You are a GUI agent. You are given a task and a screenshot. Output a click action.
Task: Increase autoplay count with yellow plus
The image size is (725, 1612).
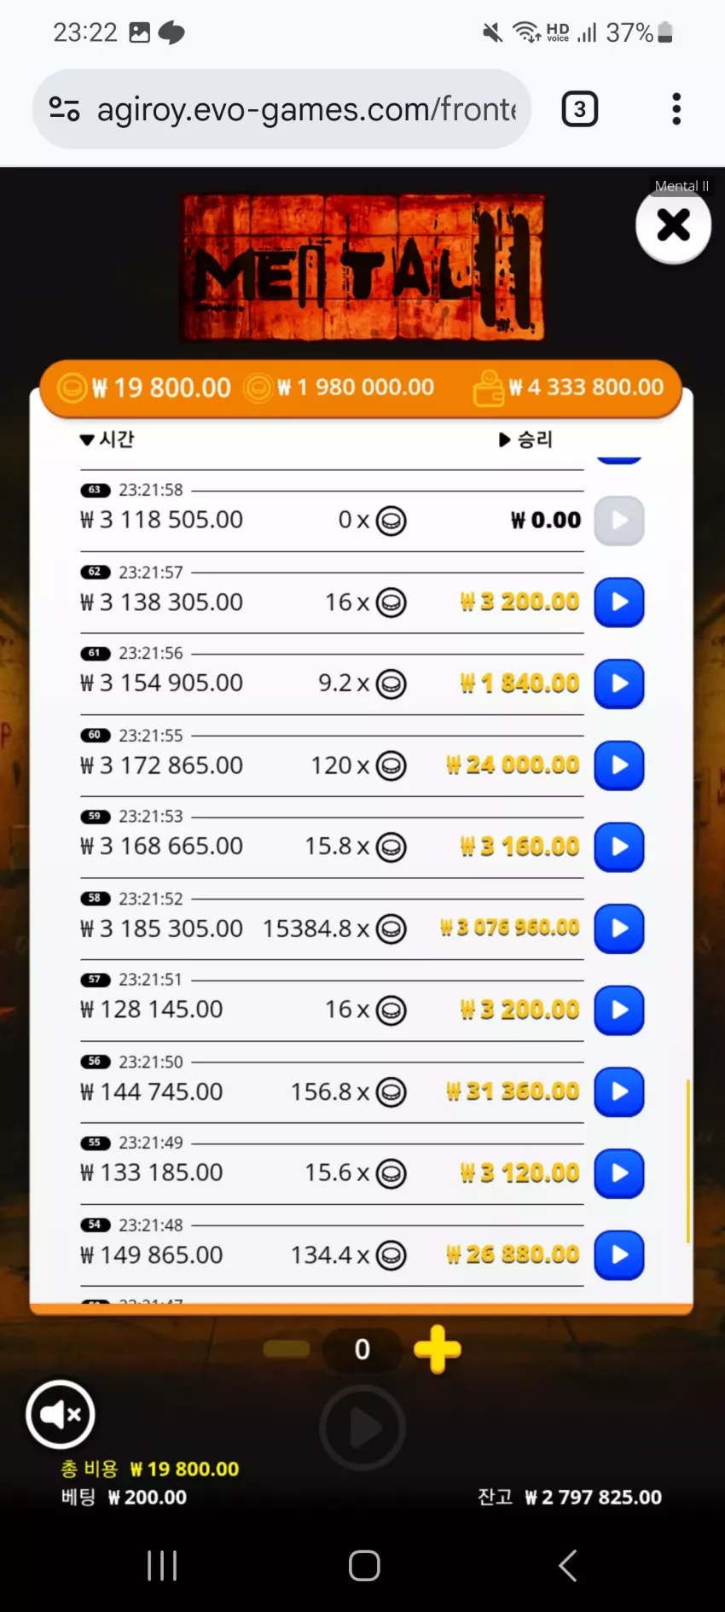pos(438,1349)
